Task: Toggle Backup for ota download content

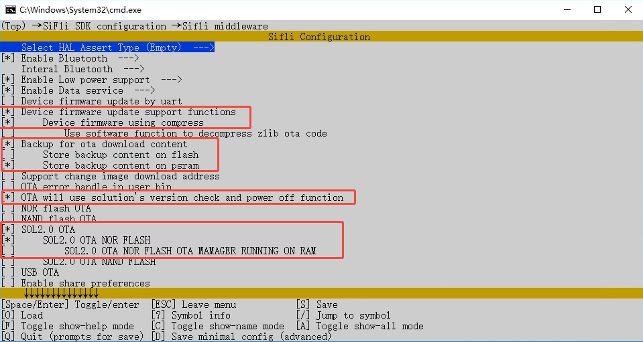Action: [8, 144]
